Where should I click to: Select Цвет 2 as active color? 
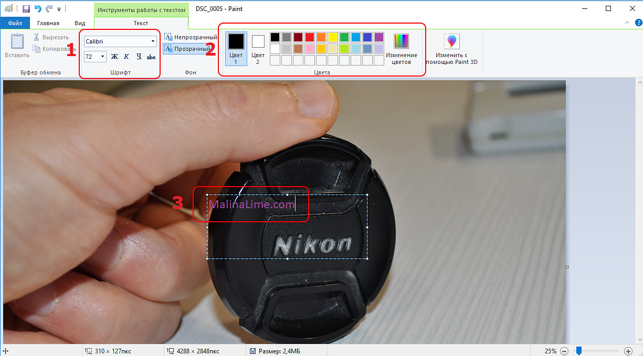point(258,48)
